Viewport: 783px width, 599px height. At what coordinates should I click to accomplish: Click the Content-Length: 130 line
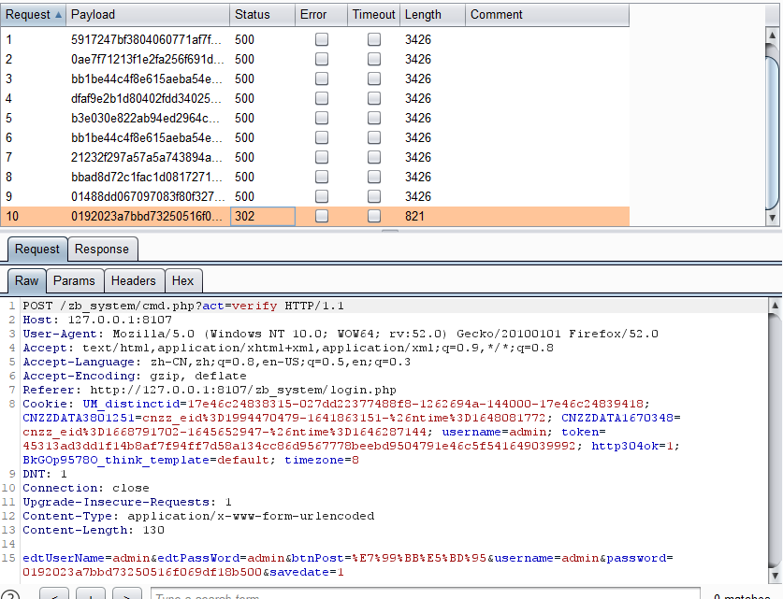click(x=94, y=530)
